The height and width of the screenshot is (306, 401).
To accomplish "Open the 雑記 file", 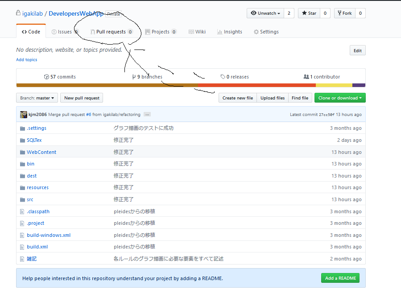I will tap(32, 259).
